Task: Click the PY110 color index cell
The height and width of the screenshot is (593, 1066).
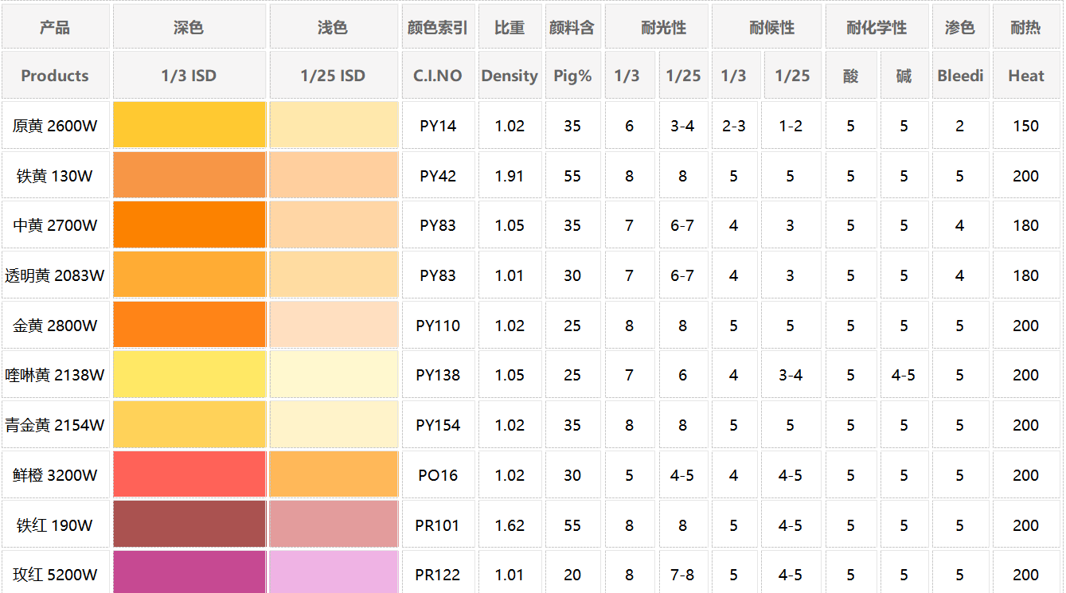Action: click(438, 325)
